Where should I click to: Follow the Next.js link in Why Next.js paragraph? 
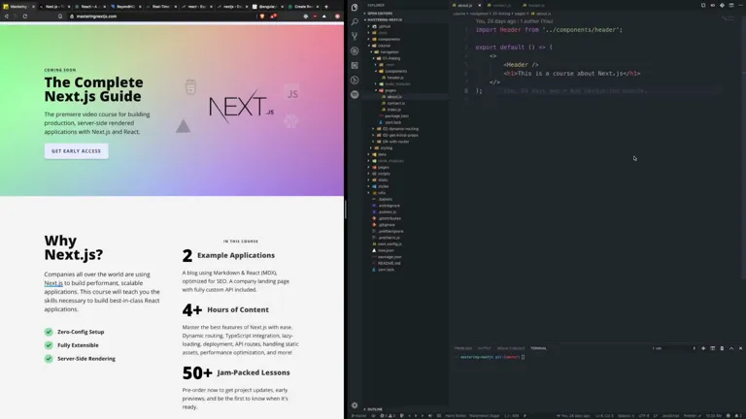[x=53, y=283]
